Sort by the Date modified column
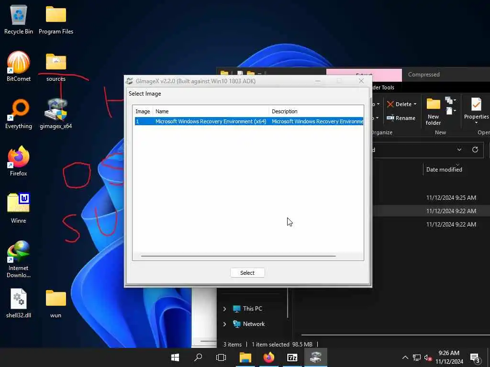Viewport: 490px width, 367px height. pyautogui.click(x=444, y=170)
